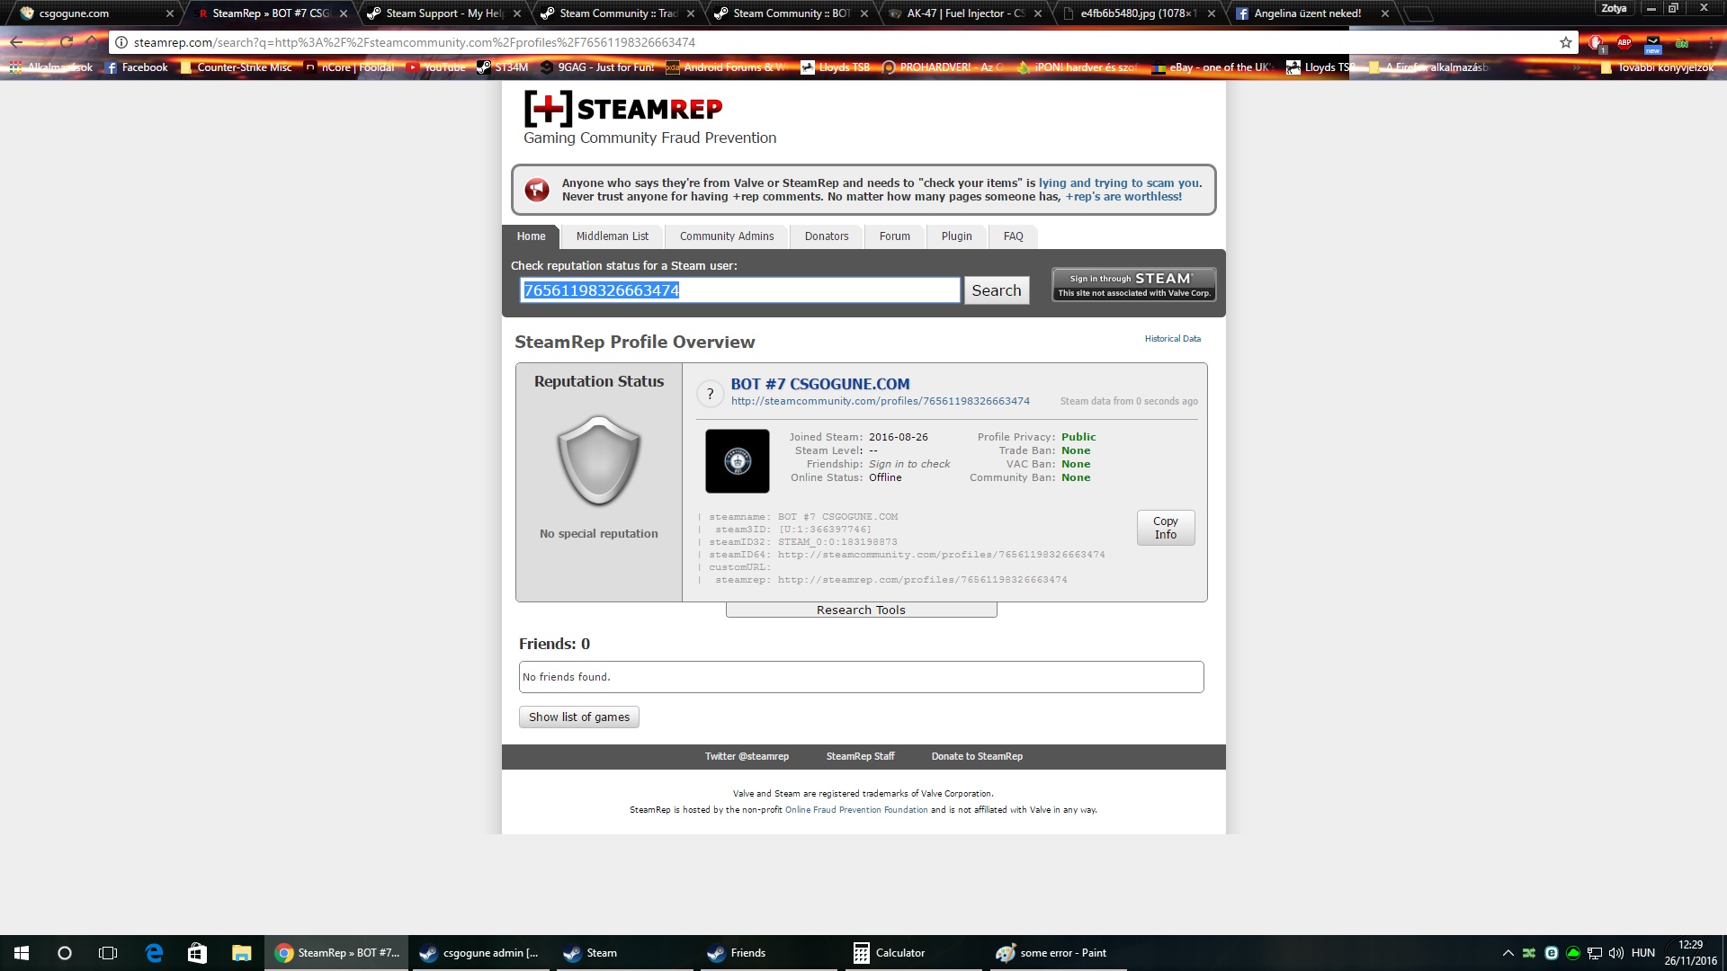Open the Community Admins tab
Image resolution: width=1727 pixels, height=971 pixels.
pos(726,236)
